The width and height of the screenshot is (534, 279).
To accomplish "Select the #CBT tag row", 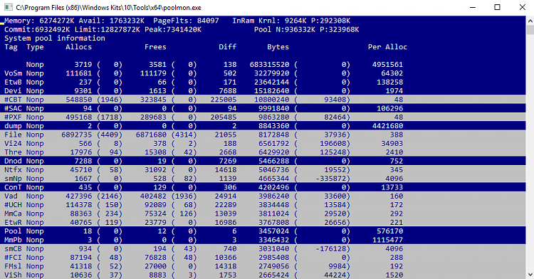I will click(x=263, y=100).
